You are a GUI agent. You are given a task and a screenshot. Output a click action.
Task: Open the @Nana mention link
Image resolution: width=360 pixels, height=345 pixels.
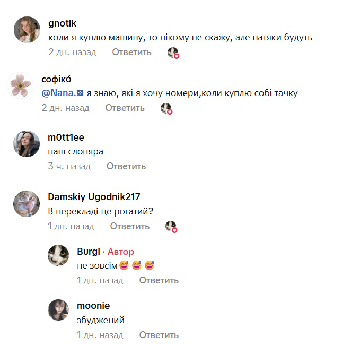point(63,93)
